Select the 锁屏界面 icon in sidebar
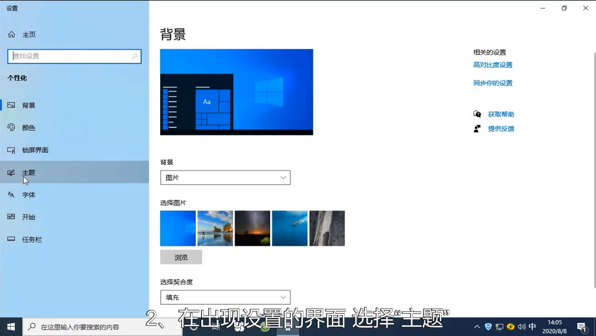Viewport: 596px width, 336px height. 11,150
